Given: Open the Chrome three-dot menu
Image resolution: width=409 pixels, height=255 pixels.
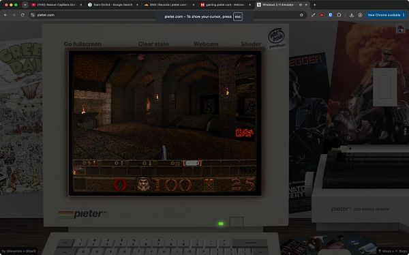Looking at the screenshot, I should click(404, 15).
